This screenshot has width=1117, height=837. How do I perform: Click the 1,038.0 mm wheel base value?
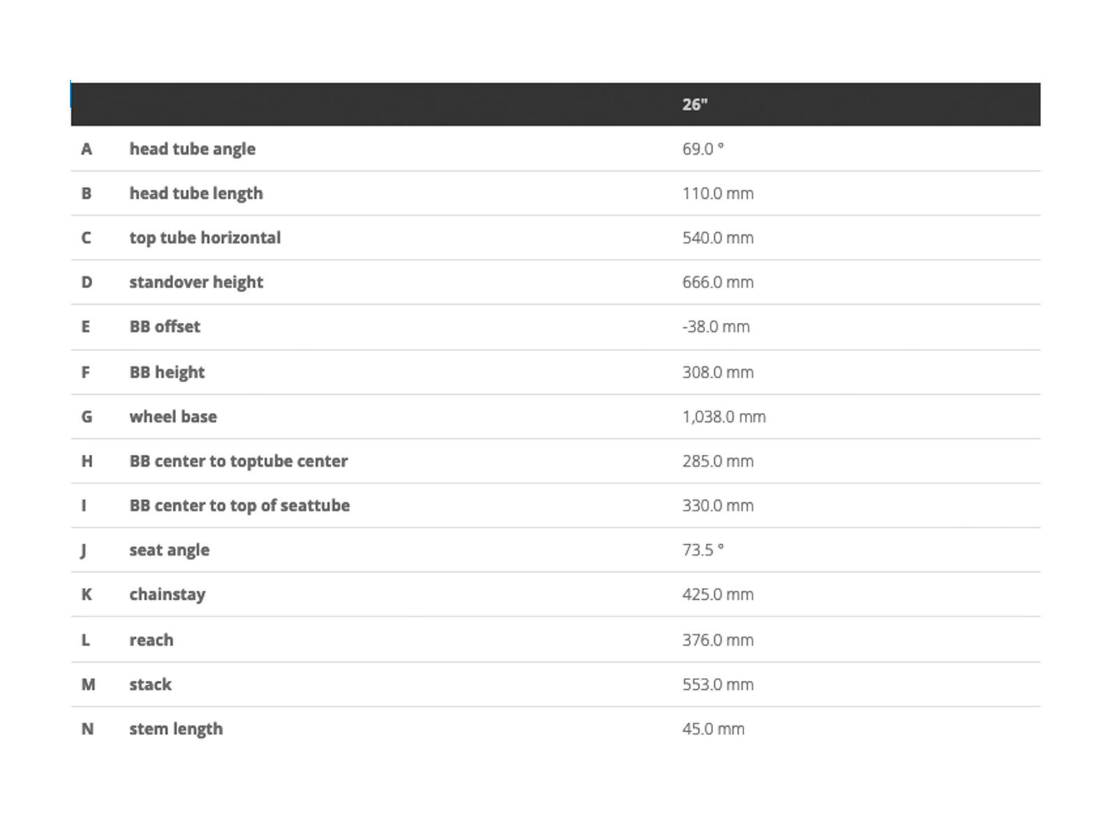[x=723, y=417]
